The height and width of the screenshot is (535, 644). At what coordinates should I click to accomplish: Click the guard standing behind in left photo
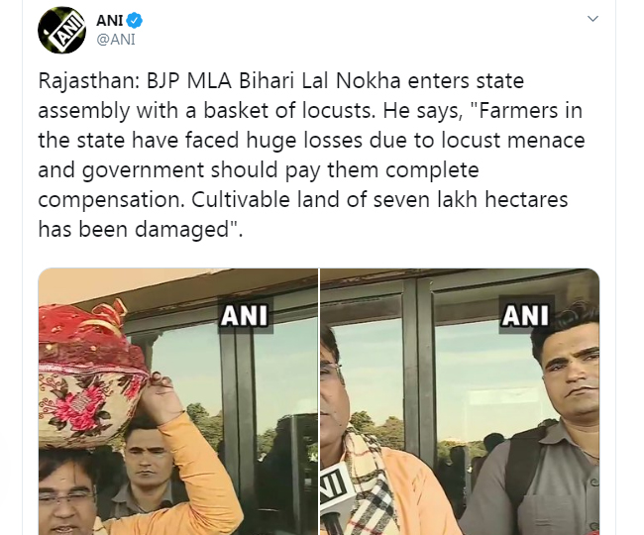click(x=145, y=468)
